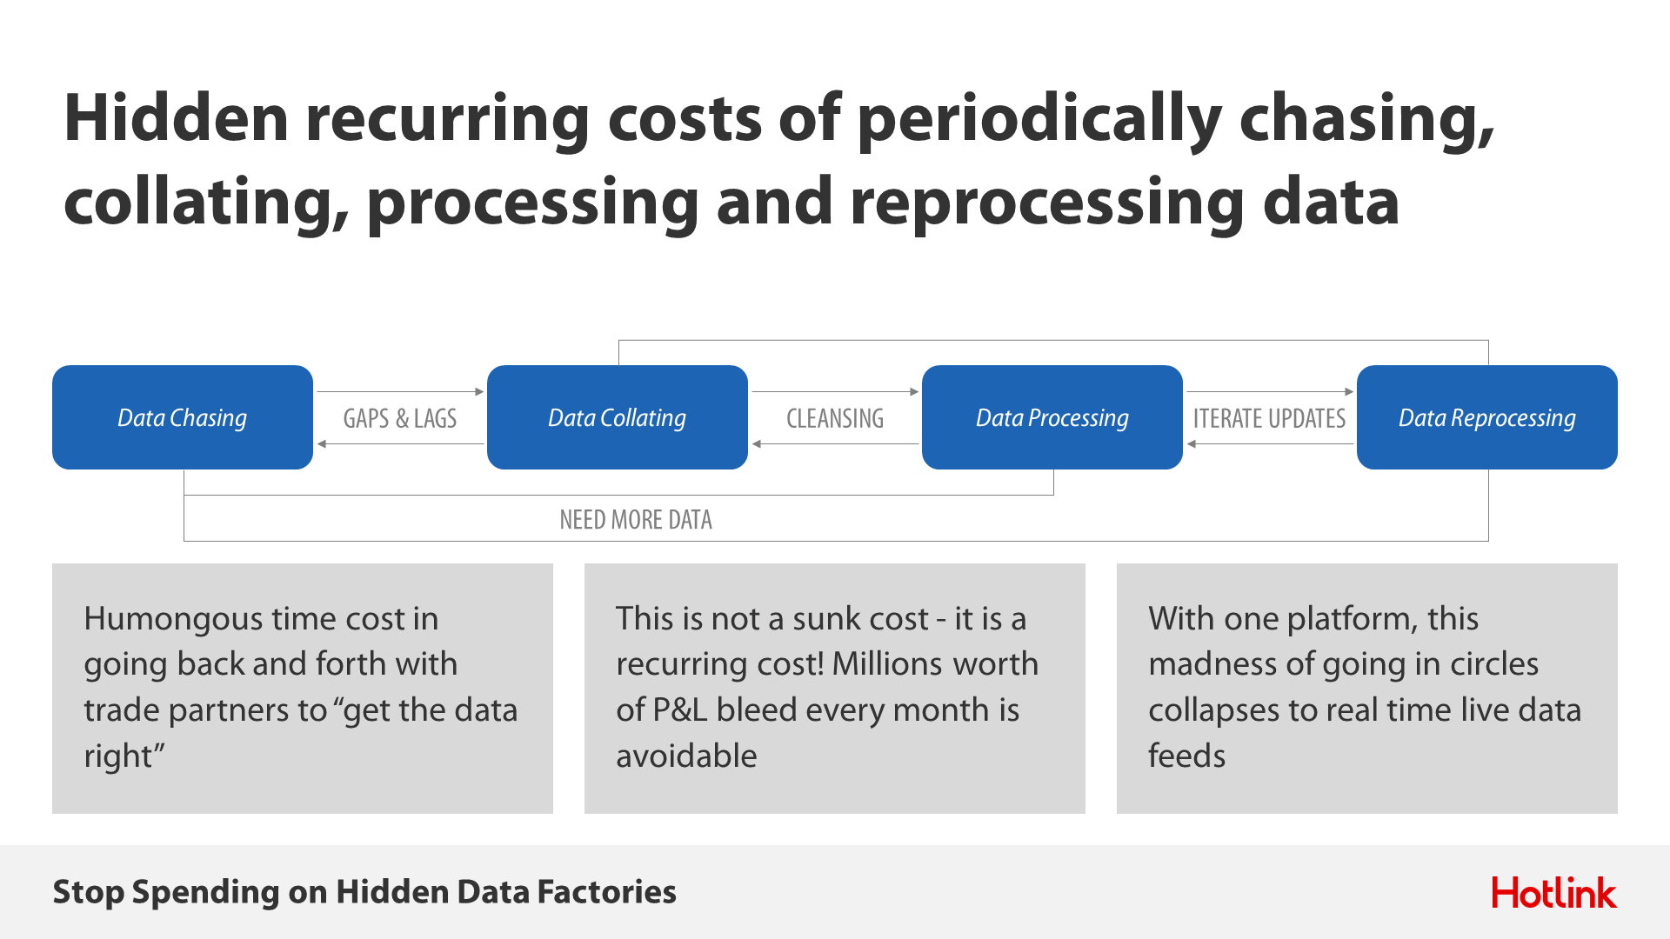The image size is (1670, 939).
Task: Click the NEED MORE DATA label
Action: coord(636,520)
